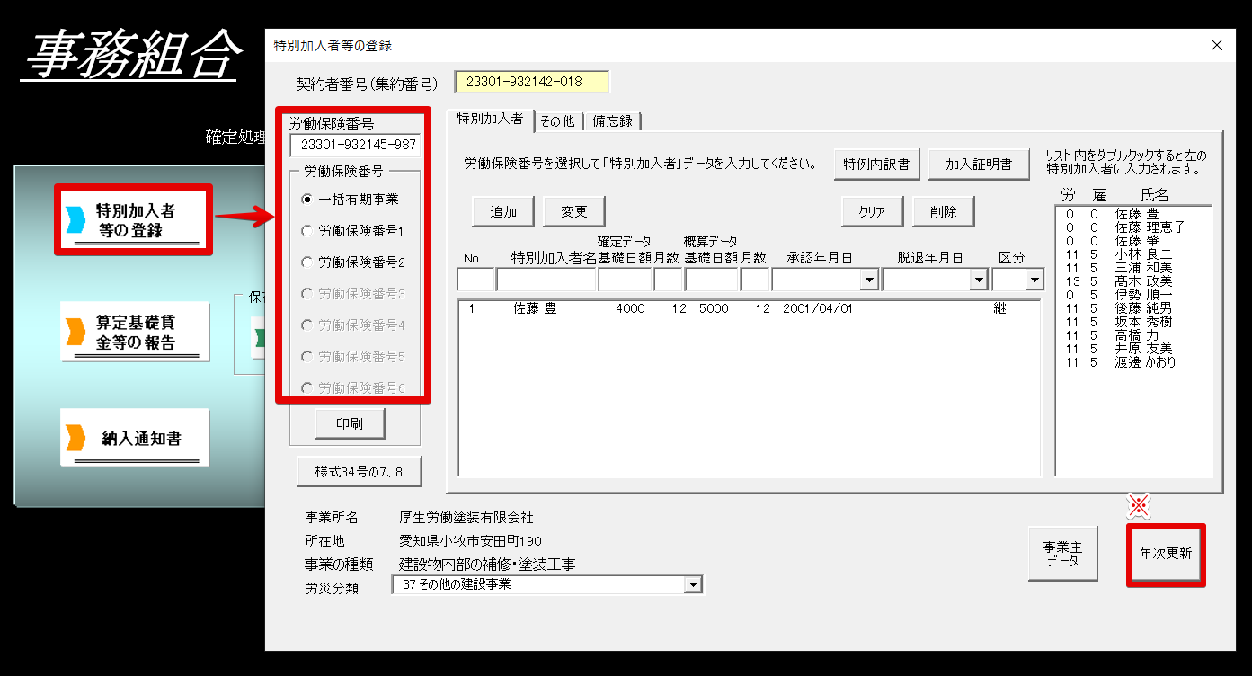This screenshot has width=1252, height=676.
Task: Select 佐藤 理恵子 in name list
Action: 1132,227
